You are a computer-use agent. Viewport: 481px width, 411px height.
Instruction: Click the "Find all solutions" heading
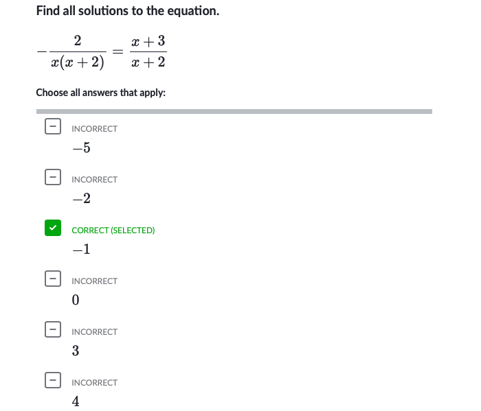(127, 12)
